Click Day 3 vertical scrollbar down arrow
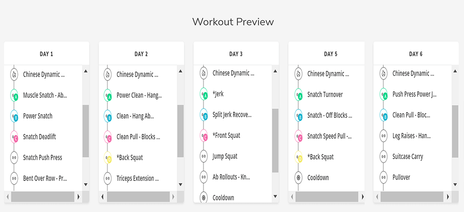The width and height of the screenshot is (464, 212). point(275,197)
